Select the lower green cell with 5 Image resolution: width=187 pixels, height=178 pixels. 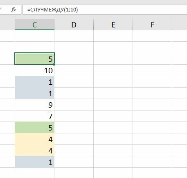coord(34,128)
